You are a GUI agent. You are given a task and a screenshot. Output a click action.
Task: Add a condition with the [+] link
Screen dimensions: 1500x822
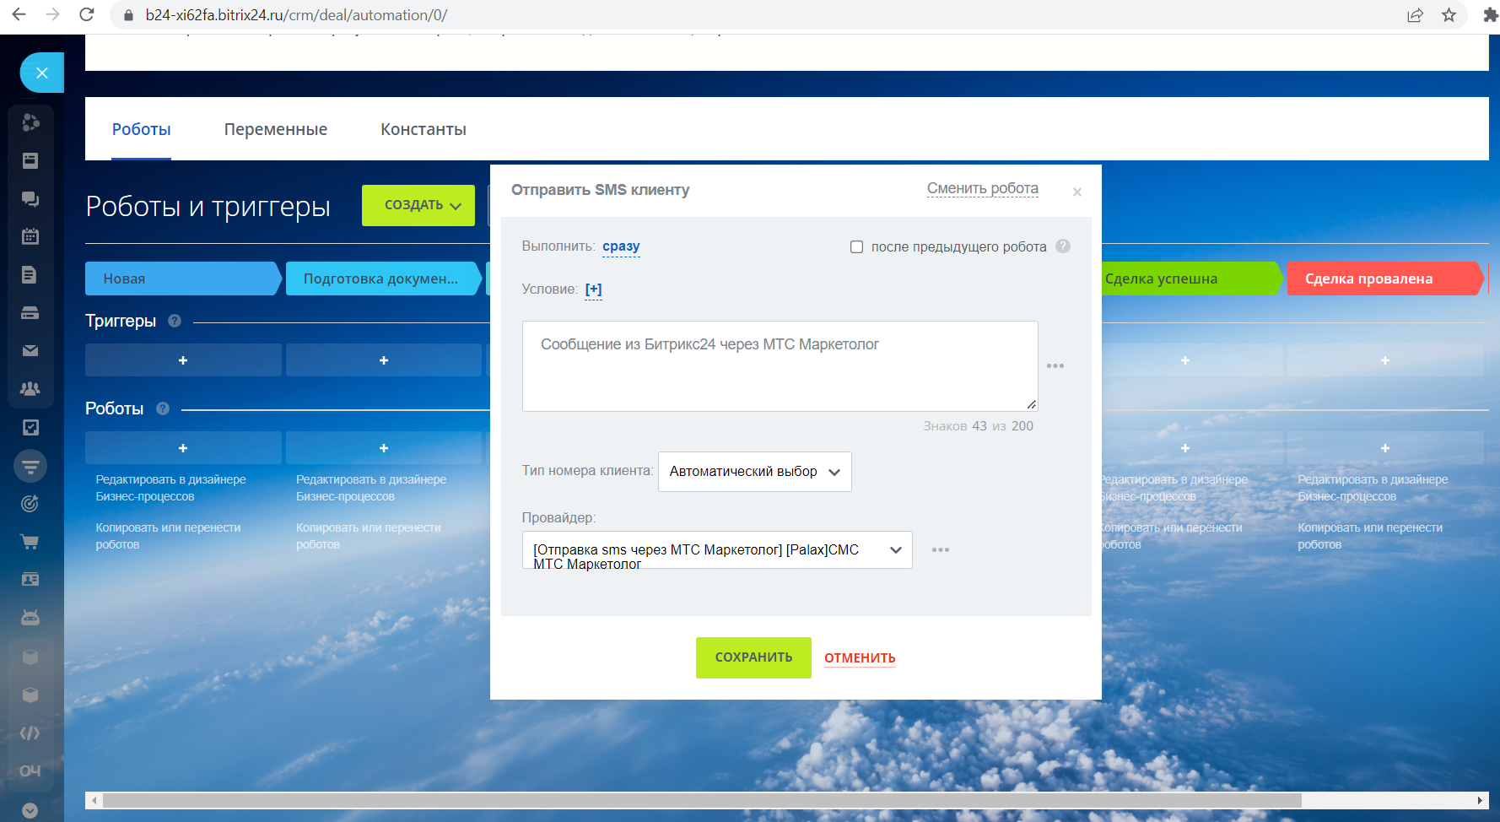[x=594, y=289]
